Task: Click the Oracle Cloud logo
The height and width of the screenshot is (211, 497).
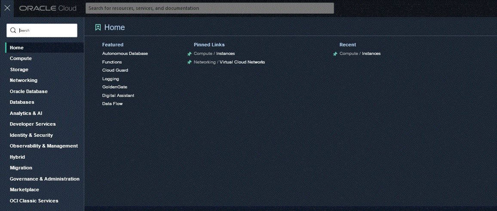Action: (48, 8)
